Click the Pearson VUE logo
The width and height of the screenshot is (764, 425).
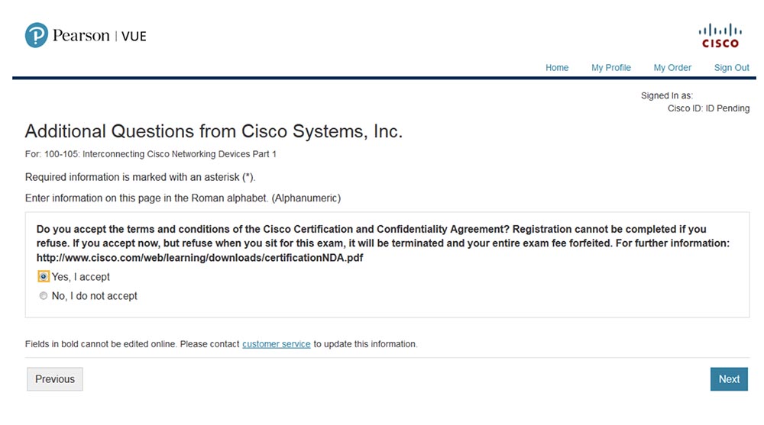tap(86, 35)
